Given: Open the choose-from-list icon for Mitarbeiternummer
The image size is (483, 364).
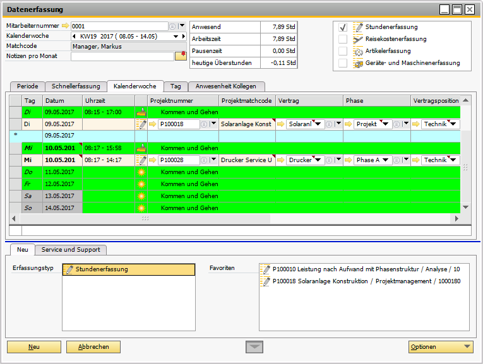Looking at the screenshot, I should tap(172, 26).
